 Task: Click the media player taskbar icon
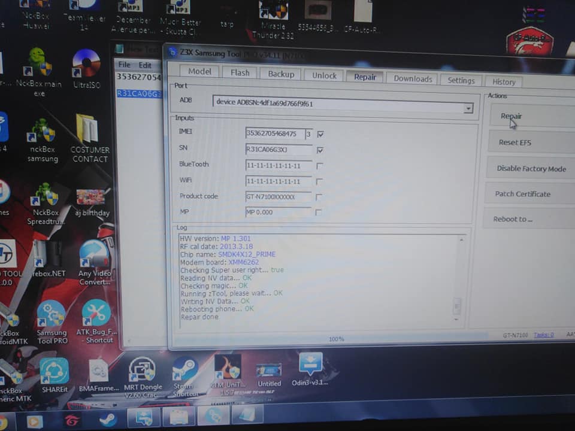(35, 422)
